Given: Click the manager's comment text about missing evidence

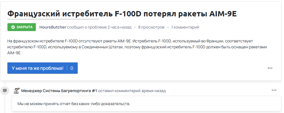Looking at the screenshot, I should click(74, 104).
